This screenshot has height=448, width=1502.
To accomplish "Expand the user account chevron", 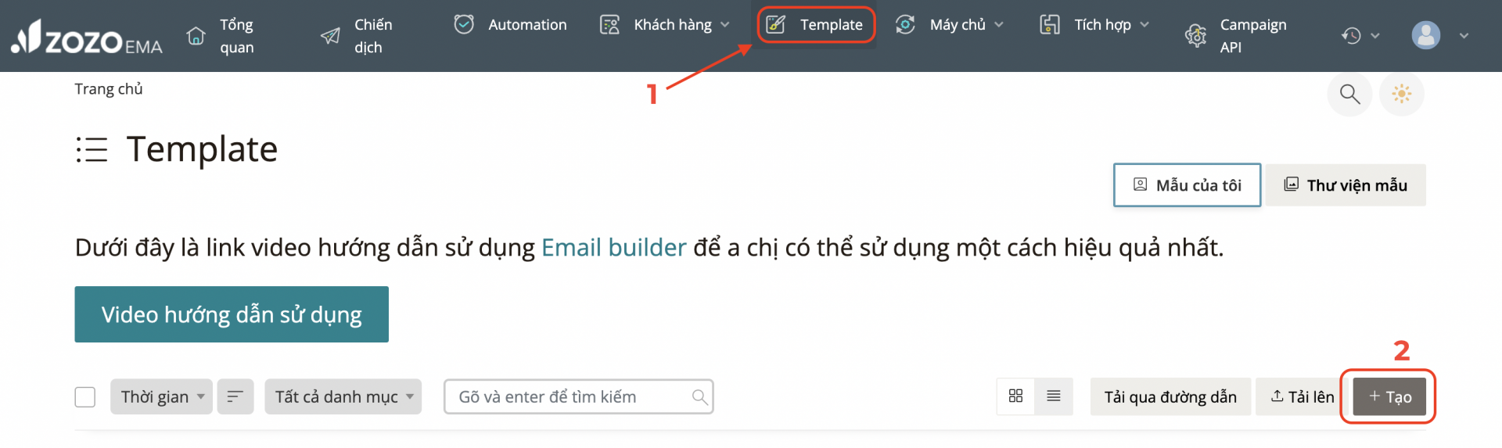I will coord(1464,36).
